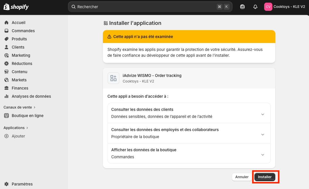Image resolution: width=309 pixels, height=189 pixels.
Task: Expand Afficher les données de la boutique
Action: click(x=263, y=155)
